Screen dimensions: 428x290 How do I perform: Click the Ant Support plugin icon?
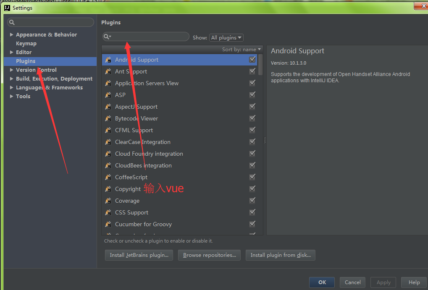click(x=108, y=71)
